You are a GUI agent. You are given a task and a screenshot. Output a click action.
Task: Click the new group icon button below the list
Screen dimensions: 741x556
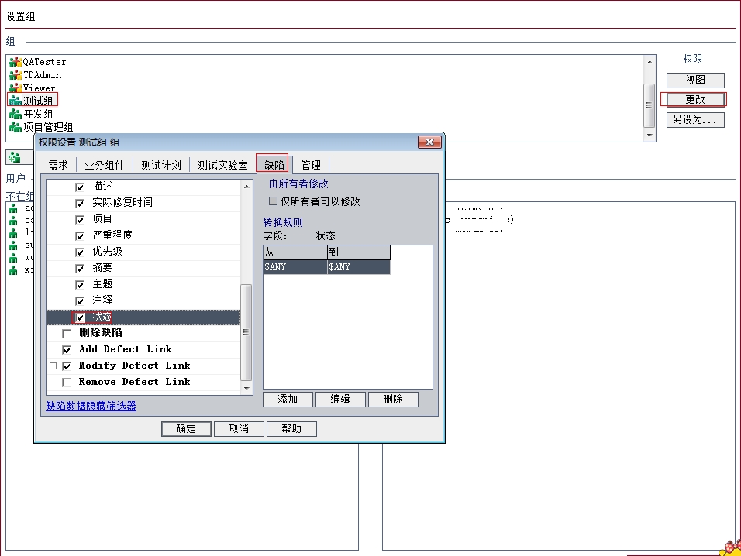point(15,157)
